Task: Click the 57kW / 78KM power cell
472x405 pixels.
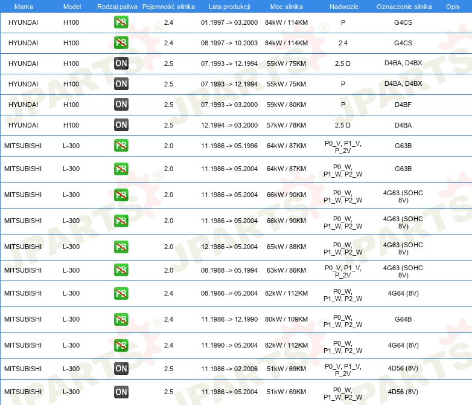Action: (x=286, y=125)
